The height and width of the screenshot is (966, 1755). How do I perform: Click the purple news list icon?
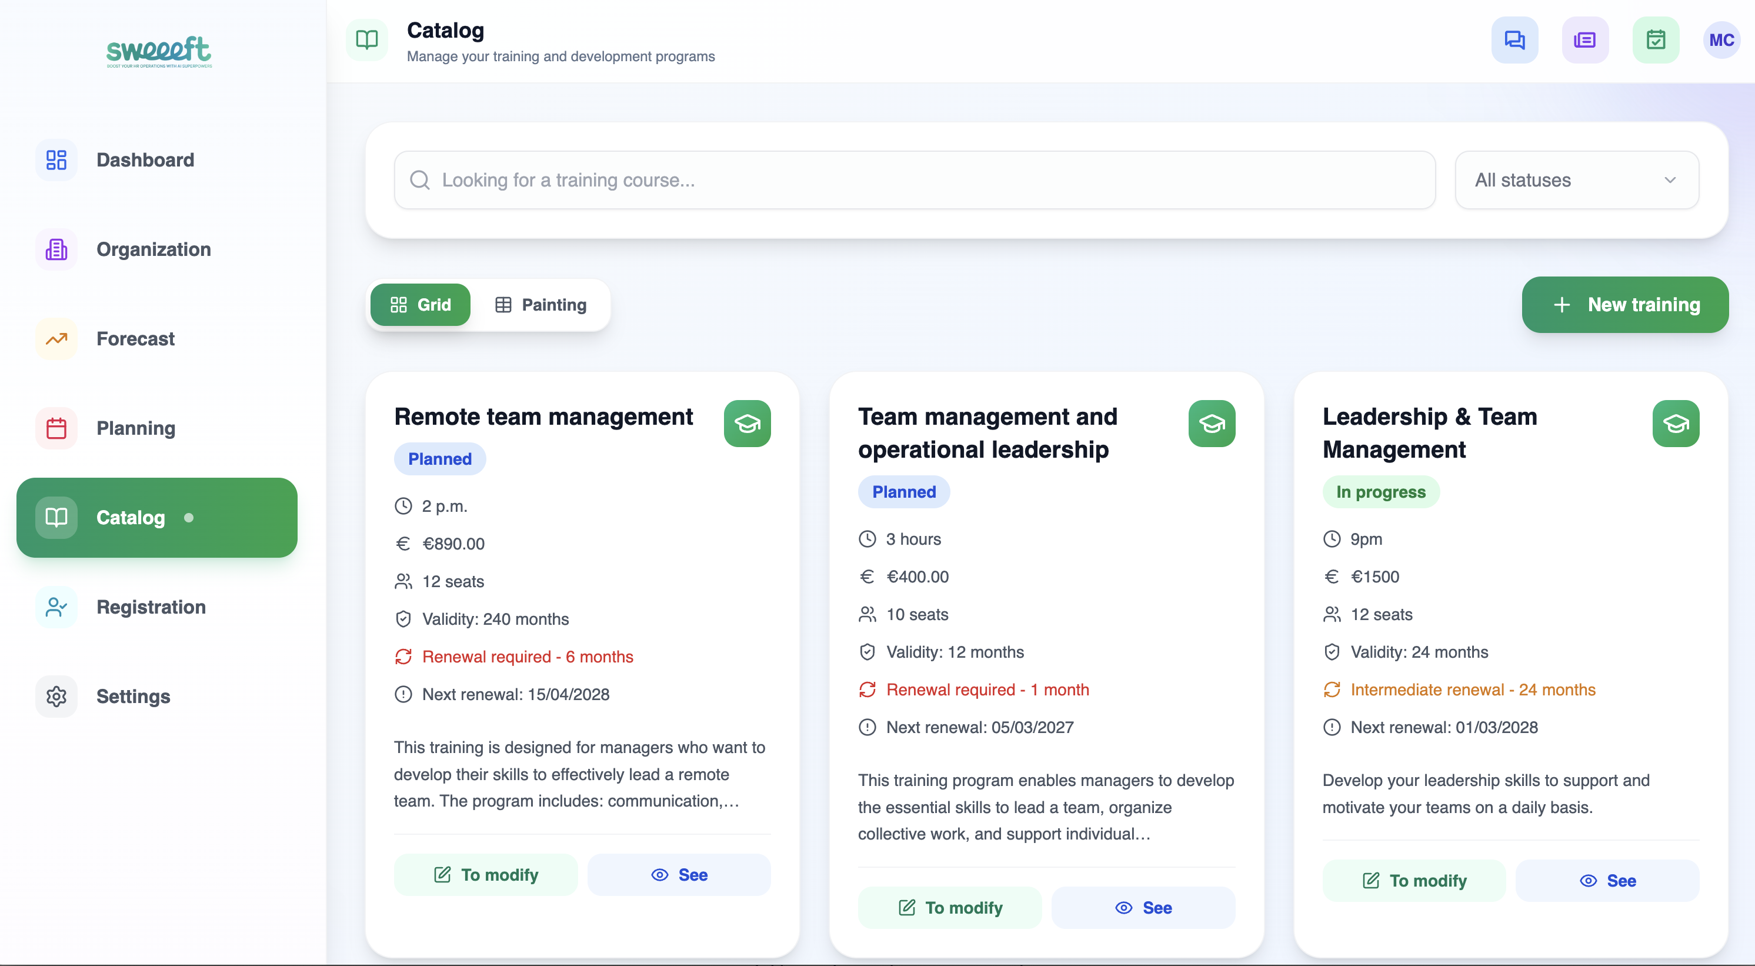point(1584,40)
